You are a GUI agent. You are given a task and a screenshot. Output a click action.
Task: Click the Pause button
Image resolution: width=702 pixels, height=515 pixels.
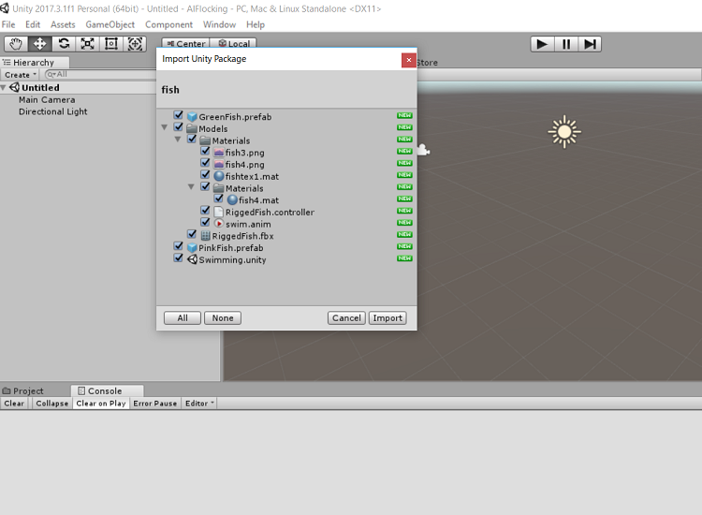coord(566,44)
